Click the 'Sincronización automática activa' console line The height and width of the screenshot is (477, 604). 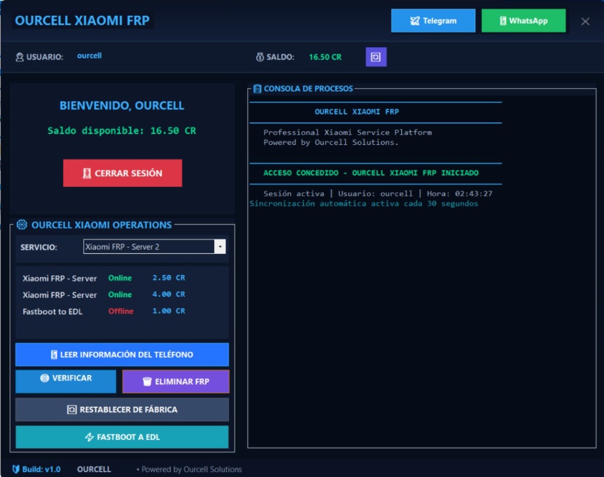(364, 204)
